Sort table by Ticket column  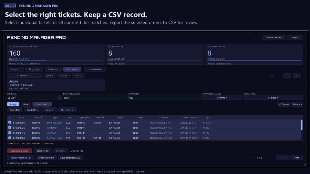22,117
